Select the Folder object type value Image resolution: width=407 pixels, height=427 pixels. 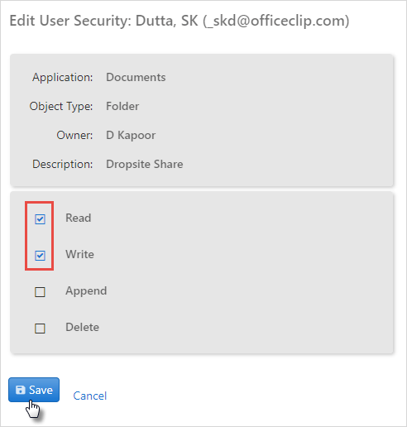pos(122,106)
